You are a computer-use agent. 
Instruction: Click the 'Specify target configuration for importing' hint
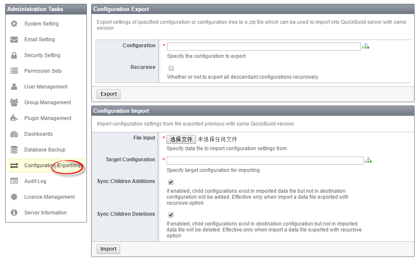pyautogui.click(x=213, y=170)
